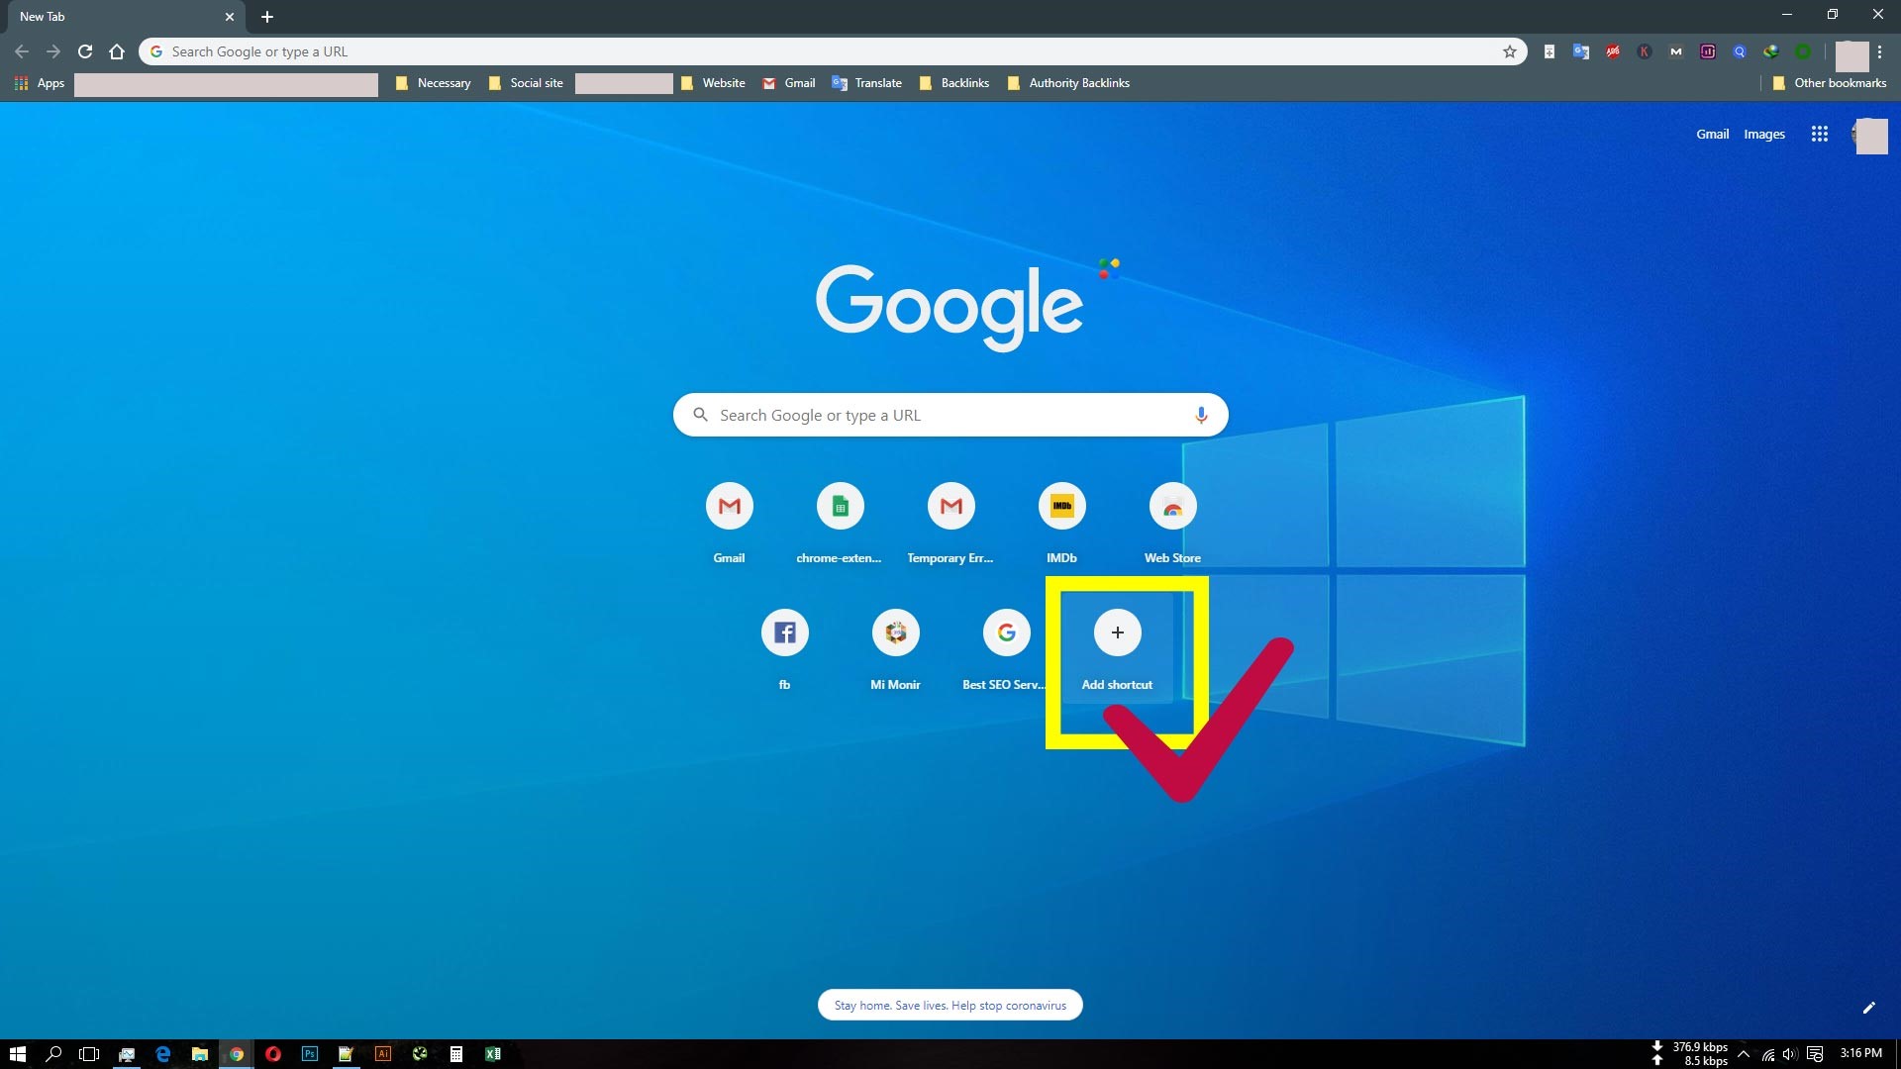Open the Google apps grid launcher

(1820, 134)
